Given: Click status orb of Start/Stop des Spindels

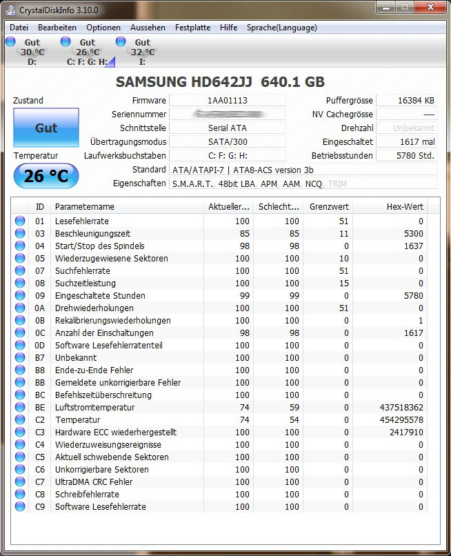Looking at the screenshot, I should coord(20,246).
